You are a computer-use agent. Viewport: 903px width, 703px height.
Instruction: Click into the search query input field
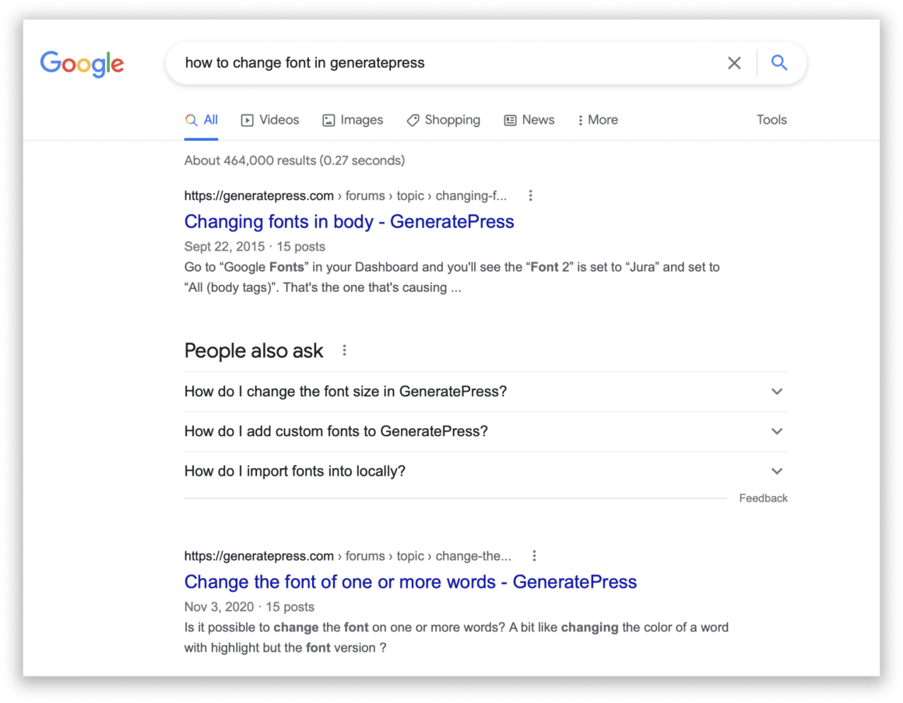(444, 63)
